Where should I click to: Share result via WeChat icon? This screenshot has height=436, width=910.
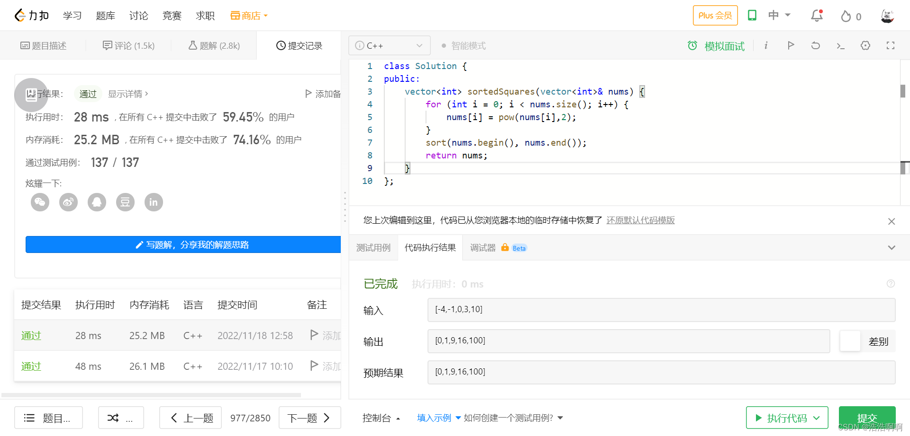40,202
